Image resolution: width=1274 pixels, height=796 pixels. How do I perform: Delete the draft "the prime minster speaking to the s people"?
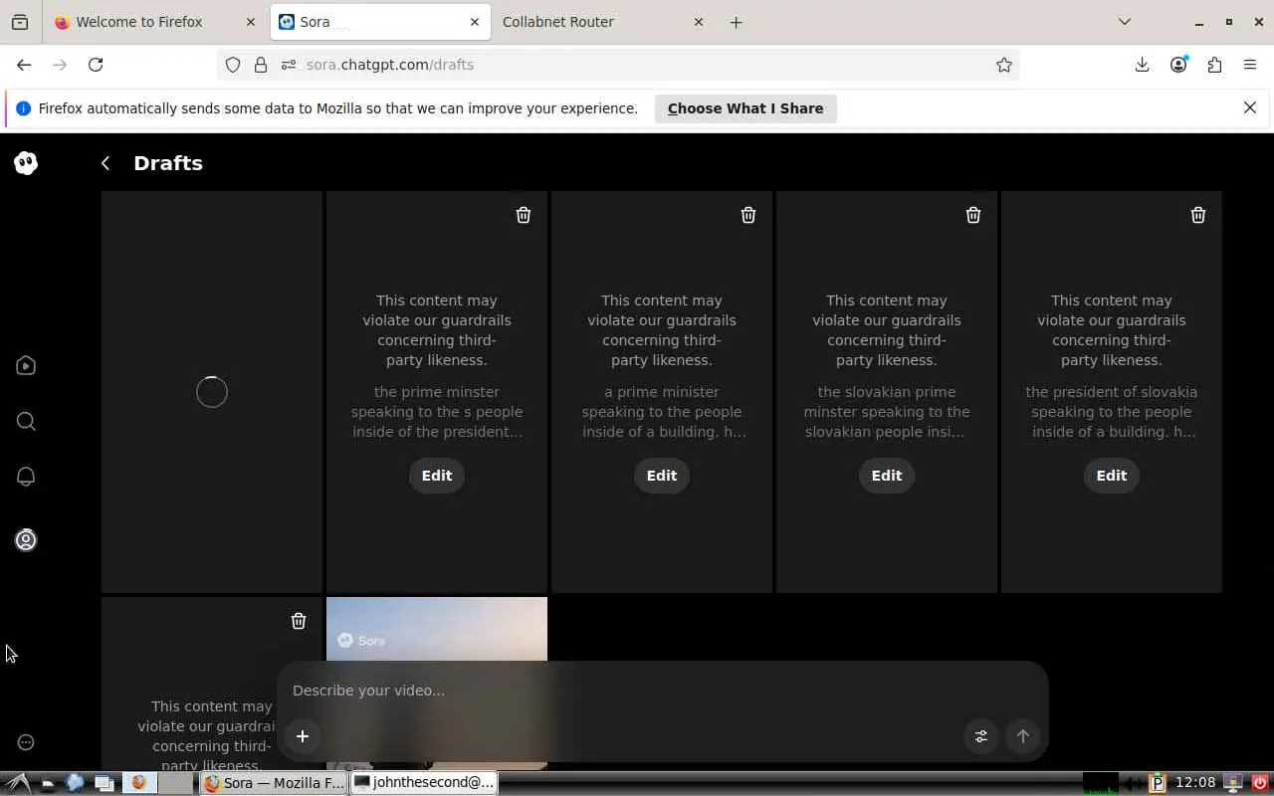tap(524, 215)
